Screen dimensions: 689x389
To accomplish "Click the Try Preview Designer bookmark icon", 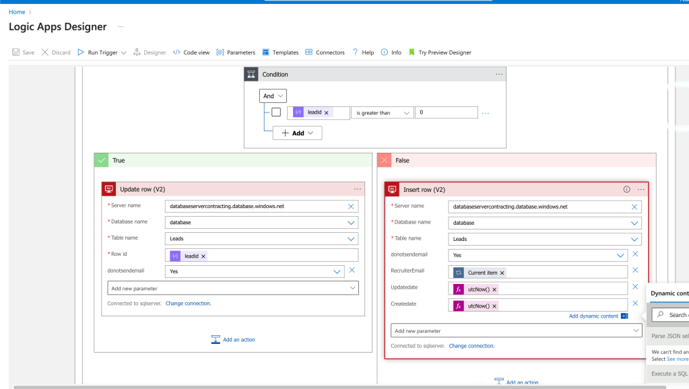I will pyautogui.click(x=412, y=52).
